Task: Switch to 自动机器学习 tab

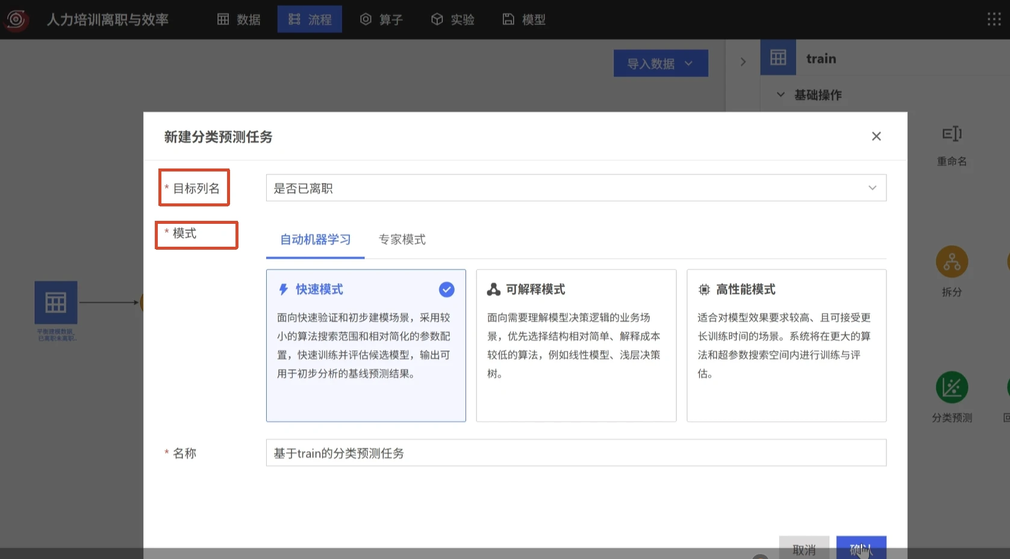Action: tap(315, 239)
